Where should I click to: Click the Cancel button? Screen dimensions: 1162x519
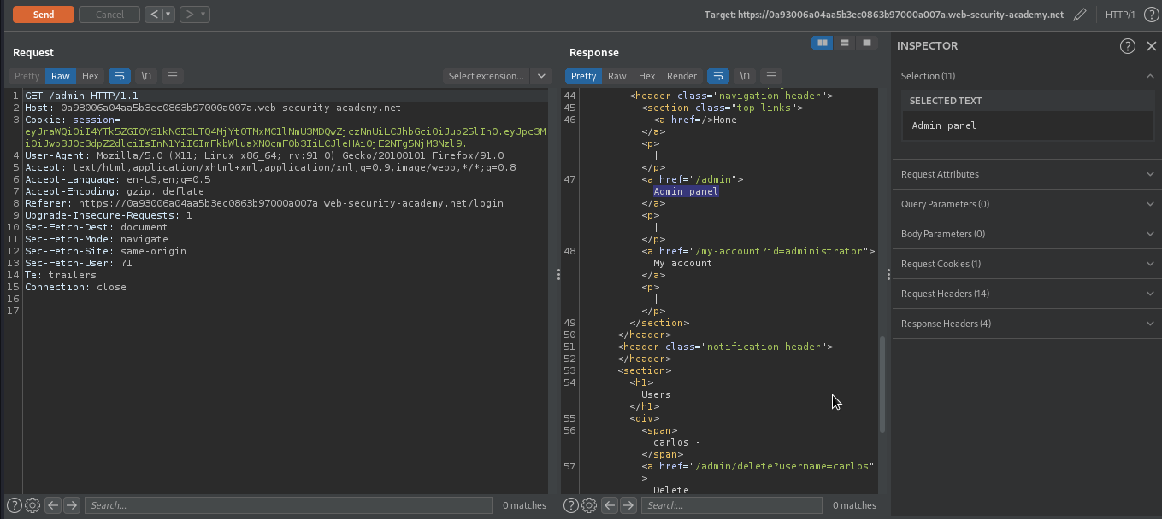[x=109, y=15]
